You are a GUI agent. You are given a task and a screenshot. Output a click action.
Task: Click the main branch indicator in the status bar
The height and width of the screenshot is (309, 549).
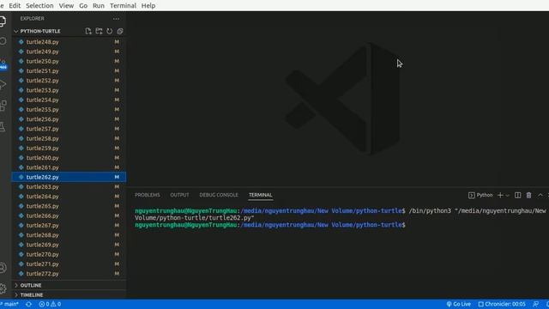9,304
